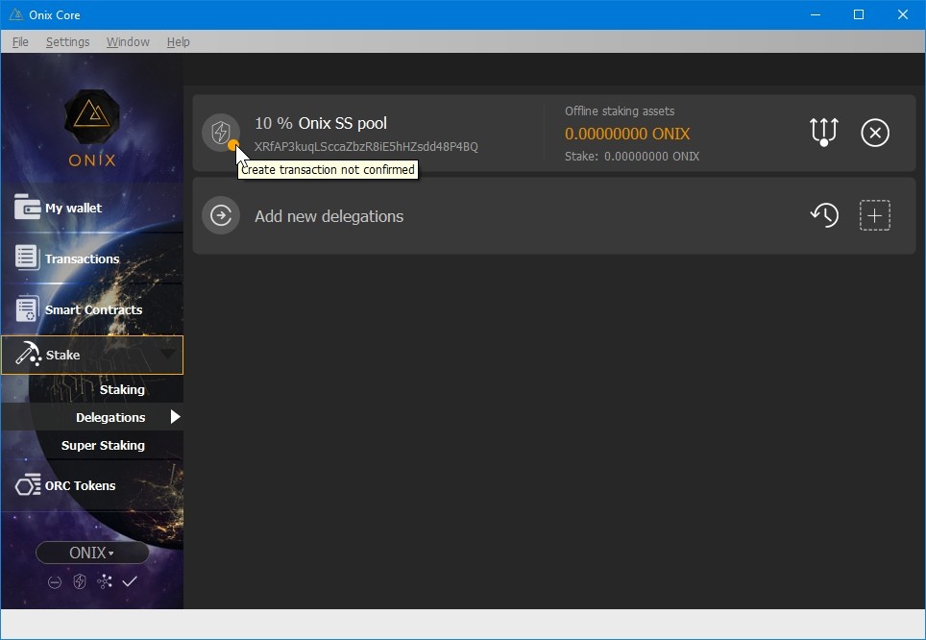The height and width of the screenshot is (640, 926).
Task: Click the staking shield status icon
Action: click(x=79, y=582)
